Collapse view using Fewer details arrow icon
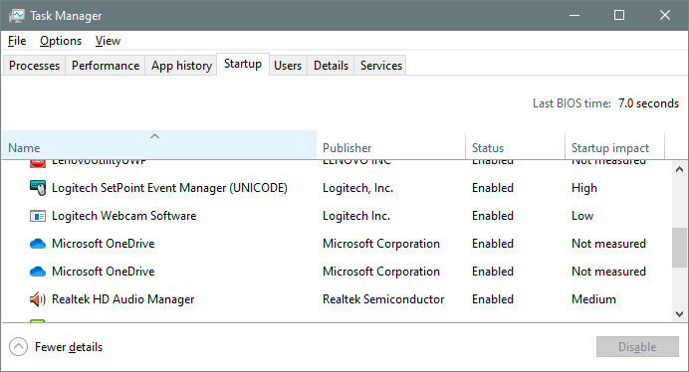Screen dimensions: 689x372 (19, 347)
